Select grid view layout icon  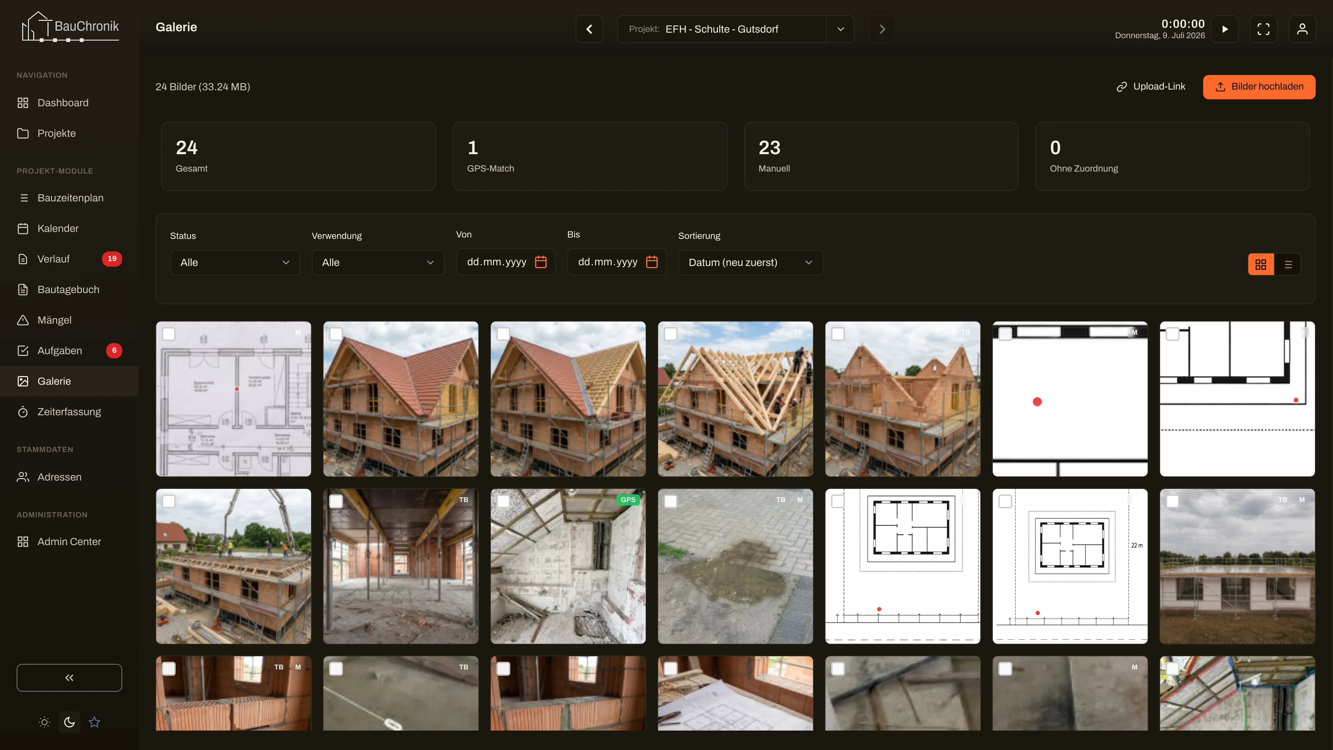pos(1260,265)
